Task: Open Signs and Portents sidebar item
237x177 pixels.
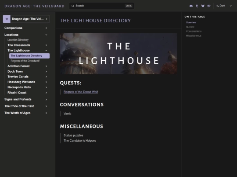Action: [18, 99]
